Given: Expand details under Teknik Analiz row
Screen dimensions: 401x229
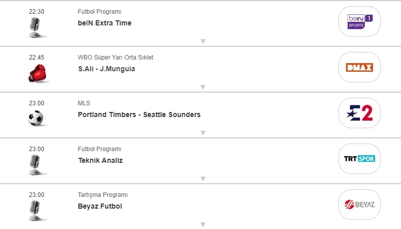Looking at the screenshot, I should [x=203, y=179].
